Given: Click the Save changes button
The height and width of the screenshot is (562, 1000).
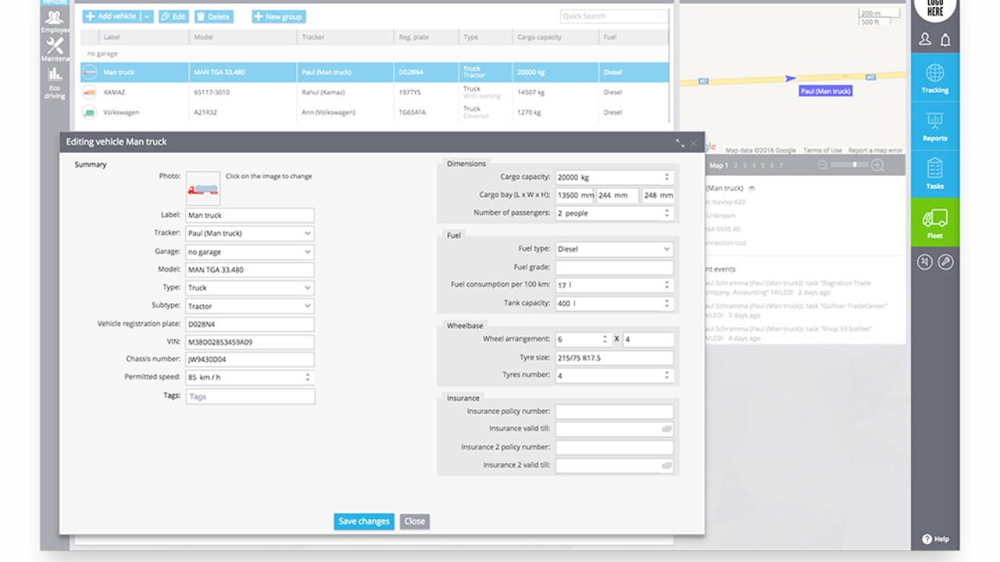Looking at the screenshot, I should click(x=363, y=521).
